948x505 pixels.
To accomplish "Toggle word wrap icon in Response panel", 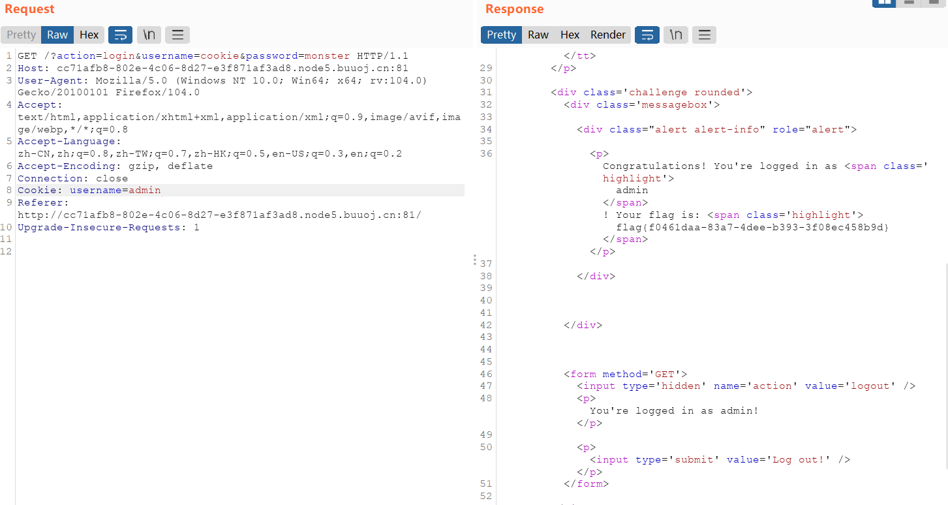I will [x=647, y=35].
